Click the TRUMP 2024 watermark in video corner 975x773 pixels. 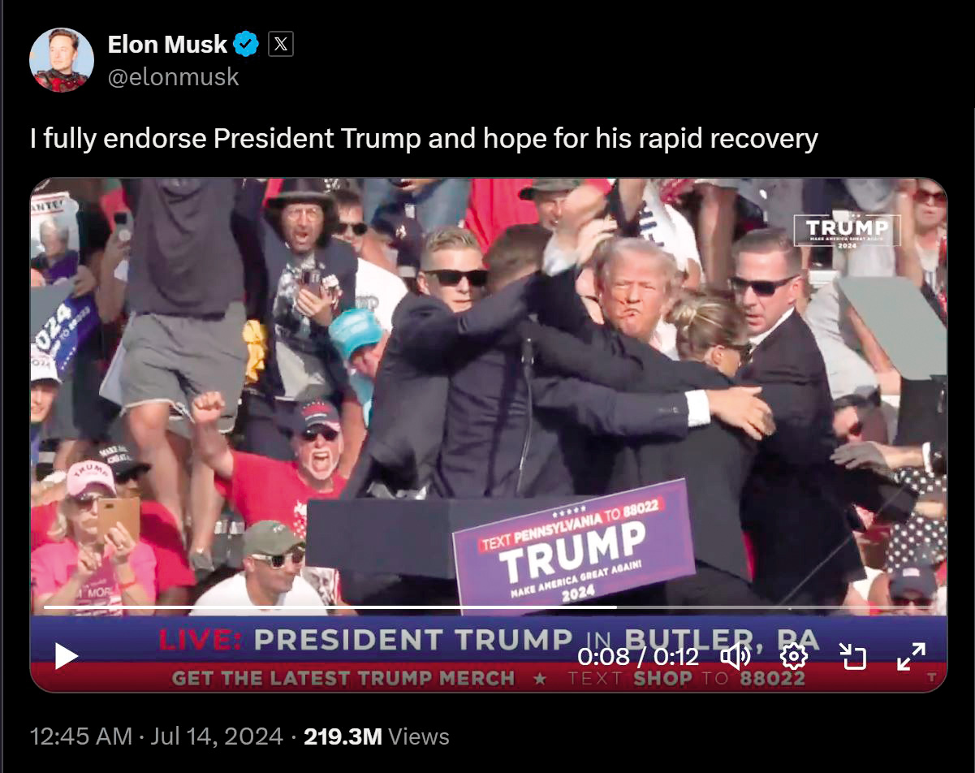point(847,231)
